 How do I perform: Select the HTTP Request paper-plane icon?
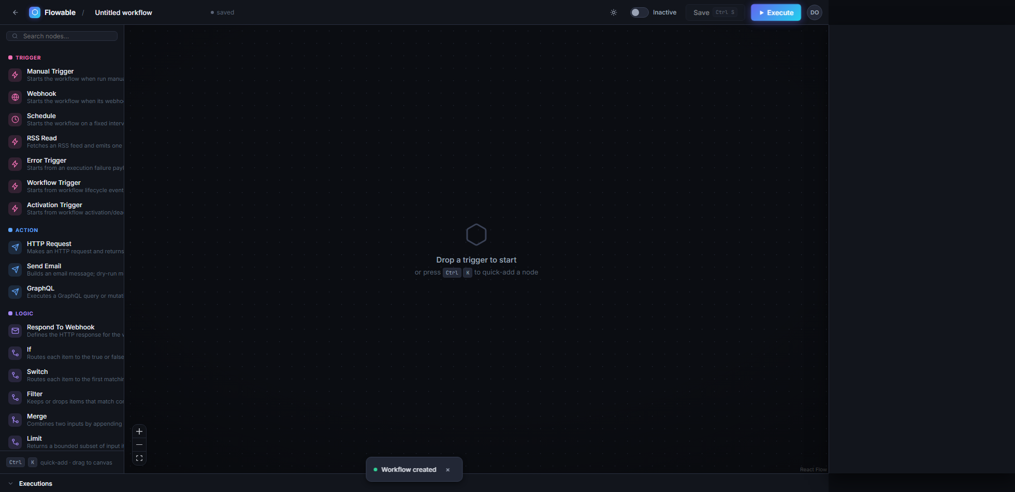coord(15,248)
